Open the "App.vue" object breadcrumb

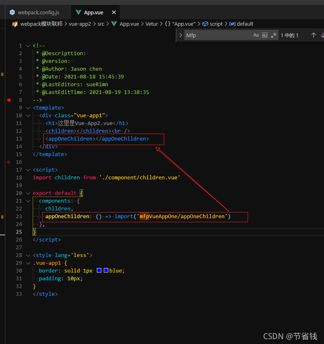click(184, 24)
